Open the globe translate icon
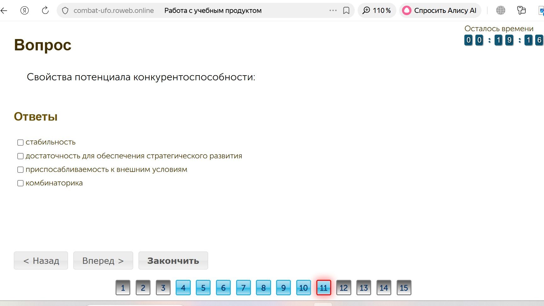The width and height of the screenshot is (544, 306). (501, 10)
